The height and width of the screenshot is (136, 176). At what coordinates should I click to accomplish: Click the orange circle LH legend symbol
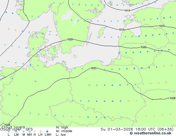pos(41,131)
